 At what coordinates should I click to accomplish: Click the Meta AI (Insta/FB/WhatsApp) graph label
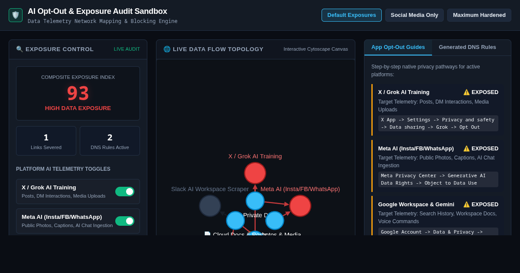[x=300, y=189]
